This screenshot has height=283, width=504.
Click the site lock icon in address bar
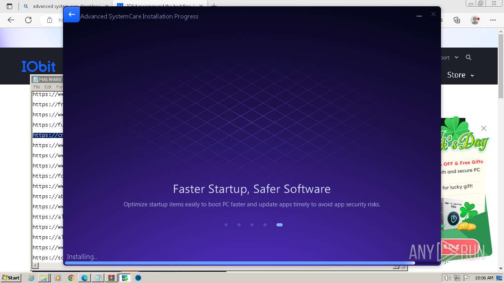coord(50,20)
